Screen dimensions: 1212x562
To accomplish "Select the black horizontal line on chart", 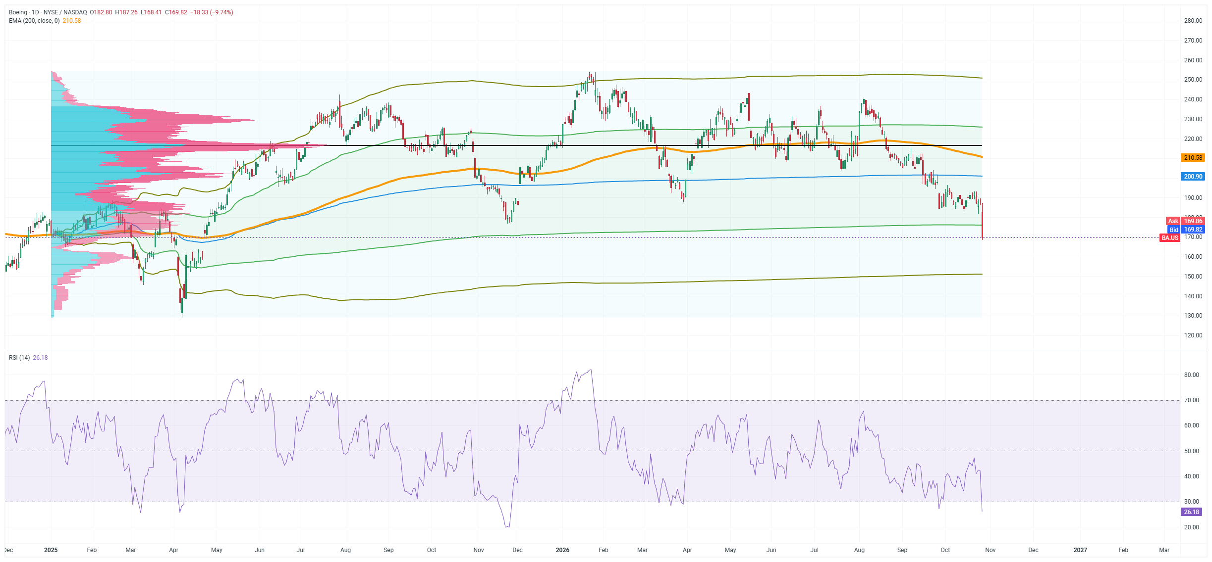I will (x=516, y=145).
